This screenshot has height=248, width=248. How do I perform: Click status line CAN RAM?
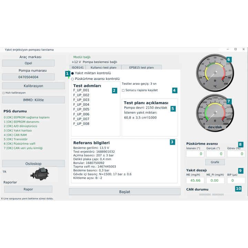15,135
